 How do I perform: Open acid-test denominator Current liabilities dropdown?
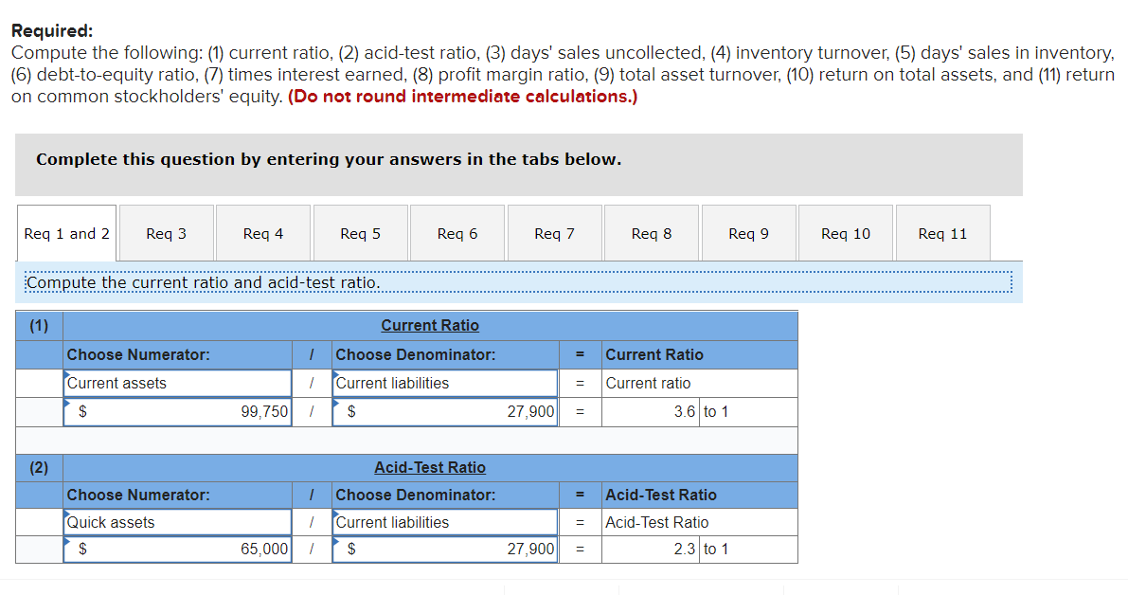click(x=445, y=522)
